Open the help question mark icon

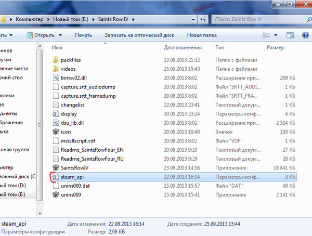click(305, 35)
